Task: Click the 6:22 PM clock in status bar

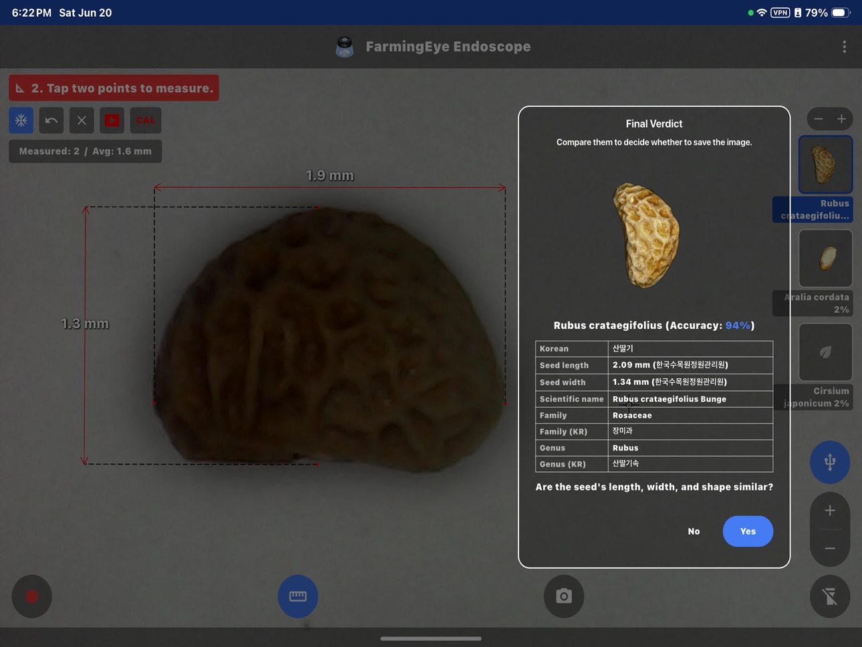Action: 31,13
